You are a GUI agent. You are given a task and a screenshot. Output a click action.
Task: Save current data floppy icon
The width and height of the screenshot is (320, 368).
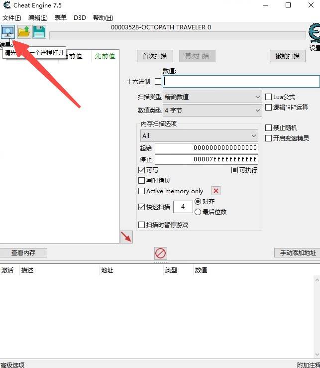click(39, 32)
